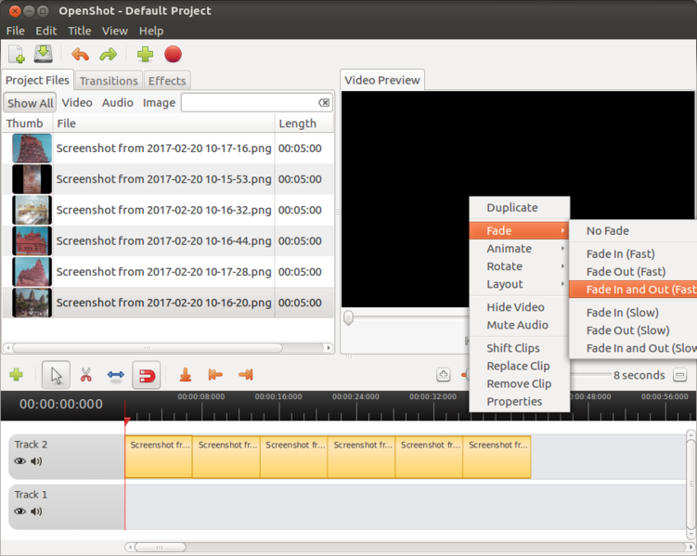
Task: Open the Edit menu
Action: 46,31
